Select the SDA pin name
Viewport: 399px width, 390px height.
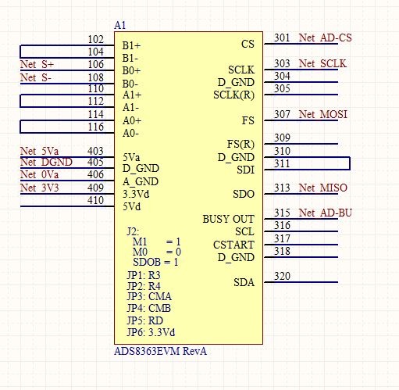[x=244, y=282]
